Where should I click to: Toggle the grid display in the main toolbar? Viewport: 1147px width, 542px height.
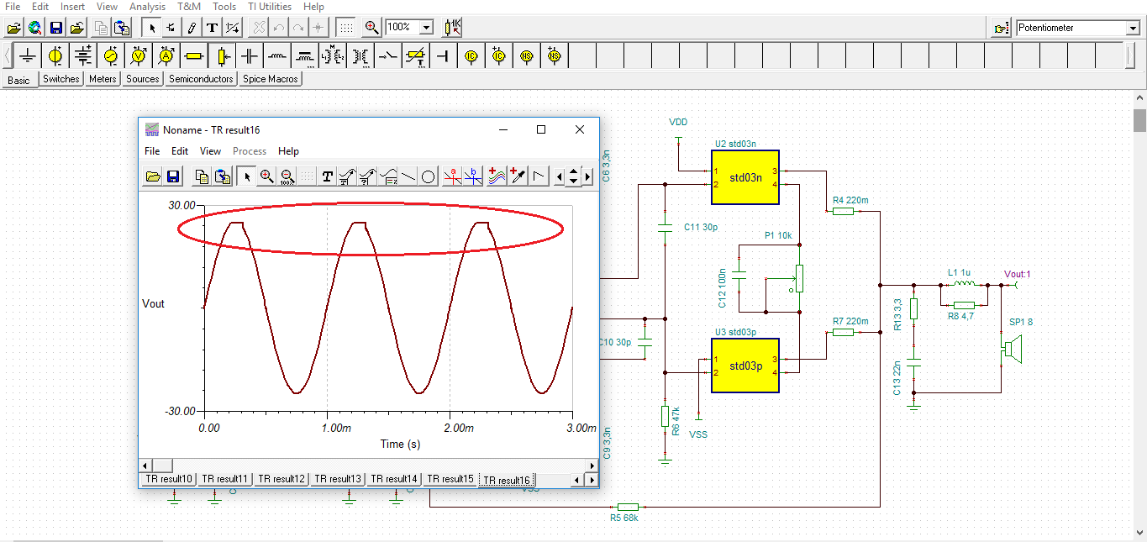tap(345, 28)
